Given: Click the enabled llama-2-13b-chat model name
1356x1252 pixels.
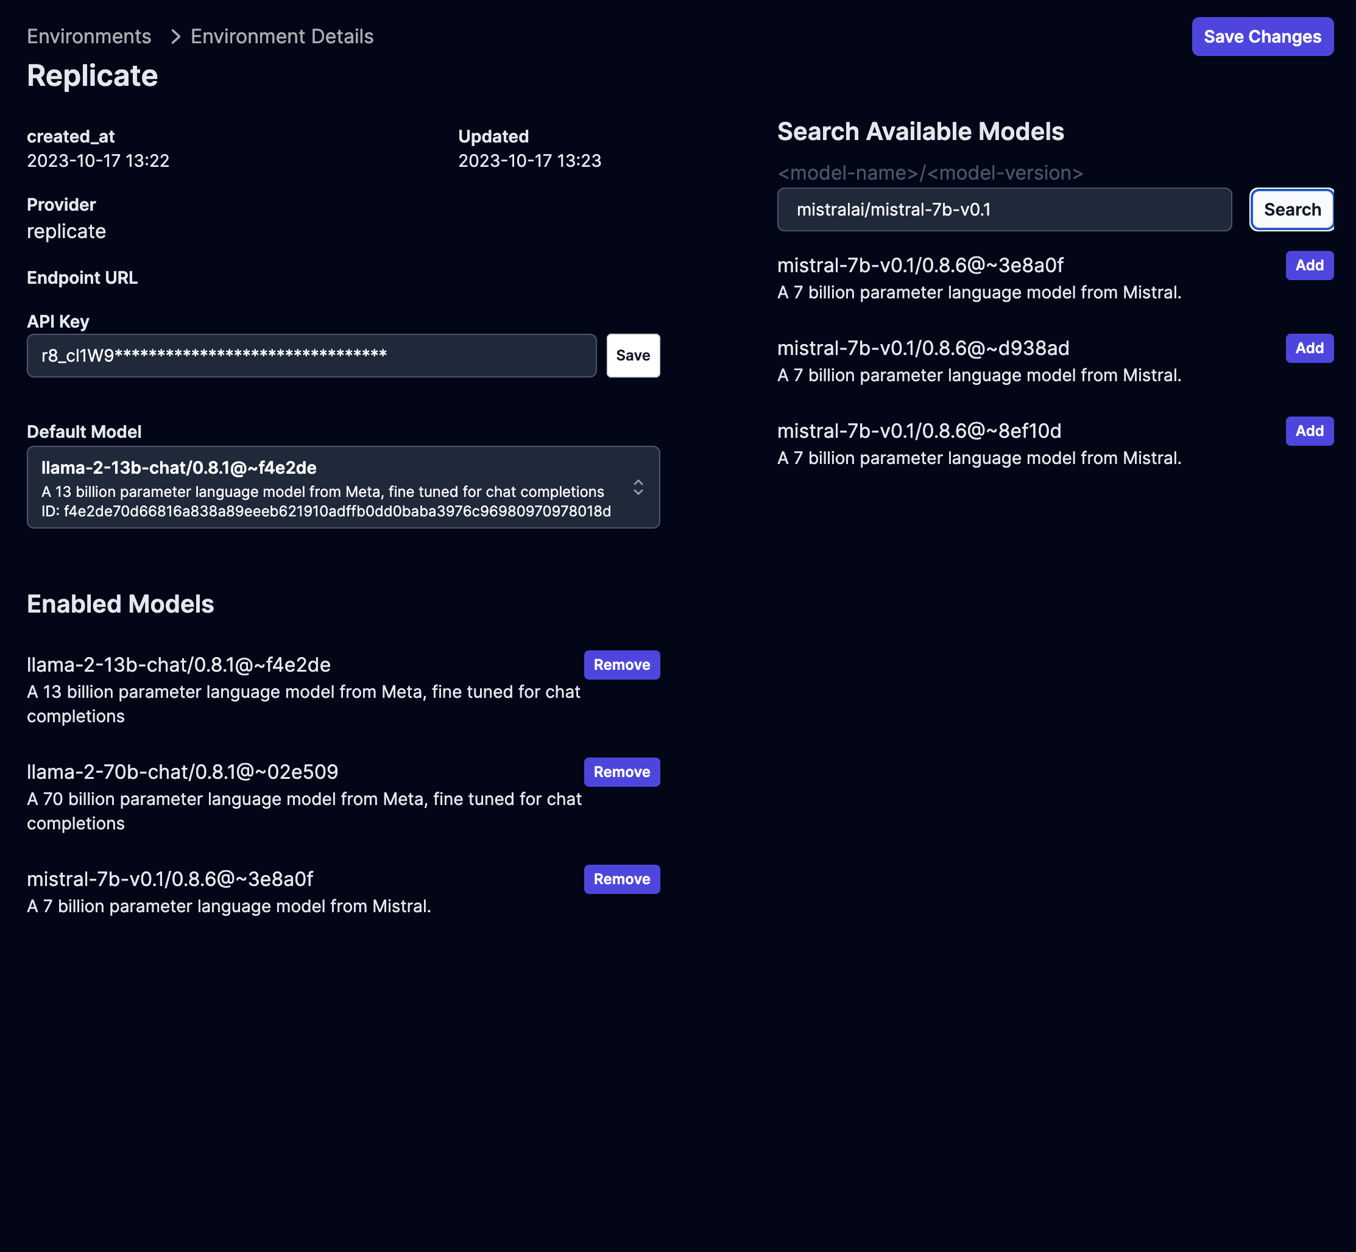Looking at the screenshot, I should pyautogui.click(x=178, y=664).
